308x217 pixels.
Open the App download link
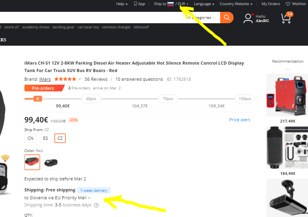140,4
